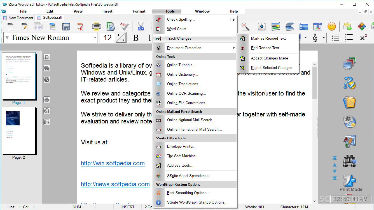The height and width of the screenshot is (210, 374).
Task: Click the envelope with green arrow send icon
Action: pos(348,27)
